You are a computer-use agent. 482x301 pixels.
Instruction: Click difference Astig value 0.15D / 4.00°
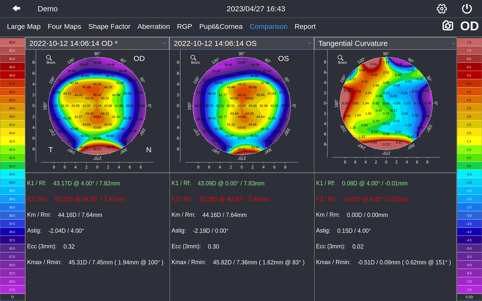pyautogui.click(x=354, y=231)
